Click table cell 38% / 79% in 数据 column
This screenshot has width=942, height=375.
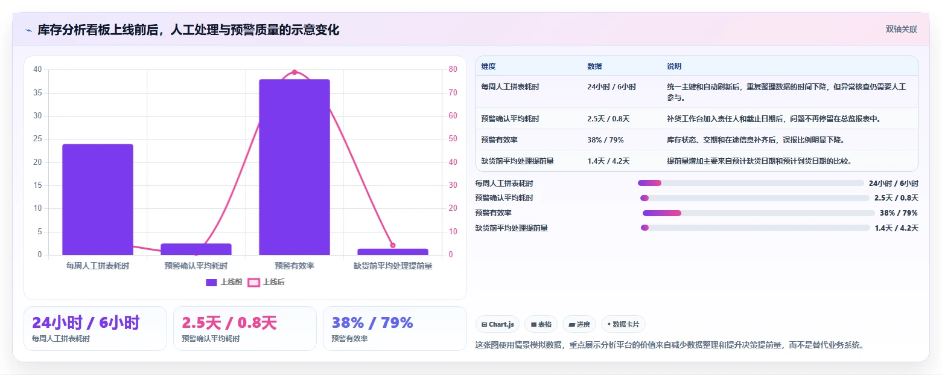point(605,140)
